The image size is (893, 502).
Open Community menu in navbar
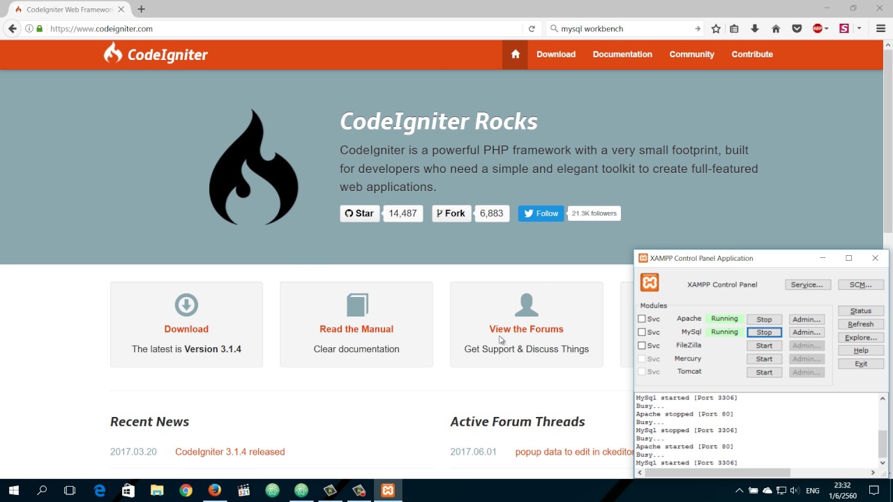(x=691, y=54)
